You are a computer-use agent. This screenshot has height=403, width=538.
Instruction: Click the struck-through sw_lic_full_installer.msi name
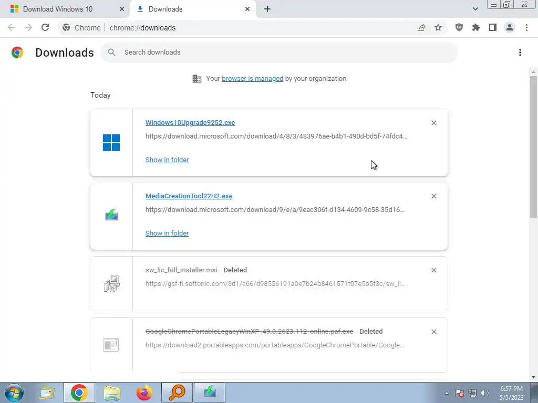click(x=181, y=270)
